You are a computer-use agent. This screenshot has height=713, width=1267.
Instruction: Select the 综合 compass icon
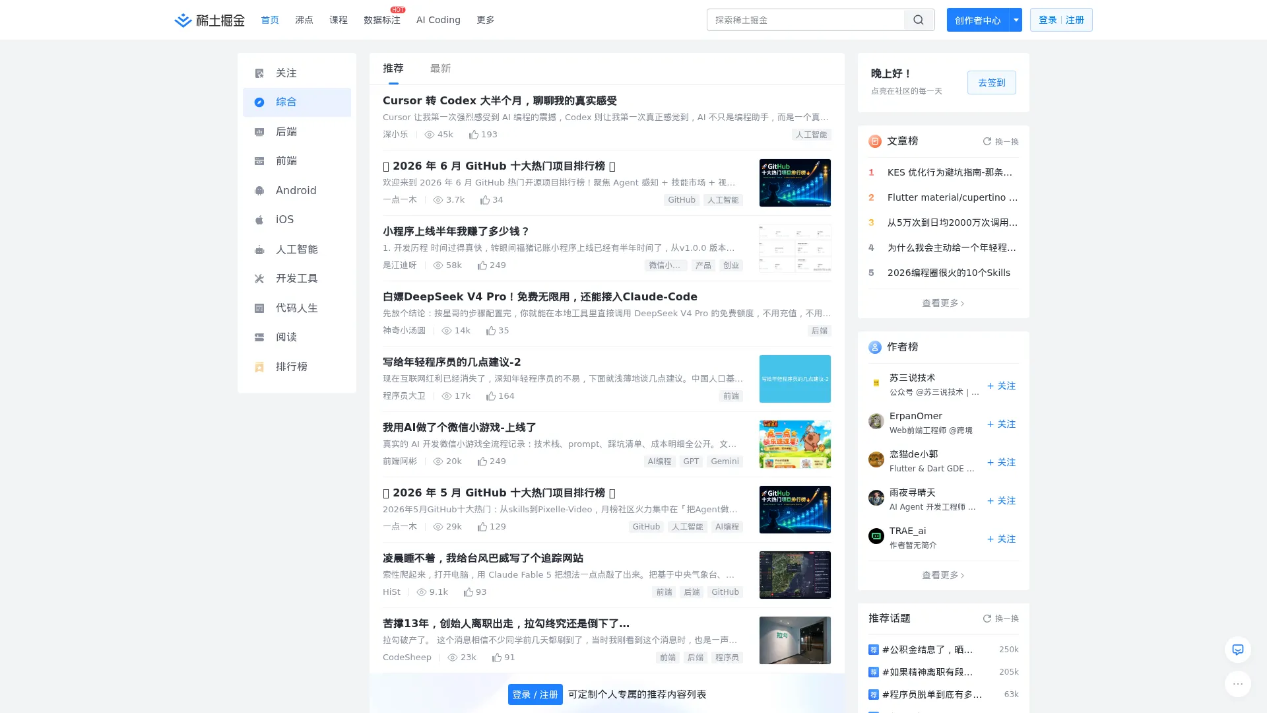pos(259,102)
